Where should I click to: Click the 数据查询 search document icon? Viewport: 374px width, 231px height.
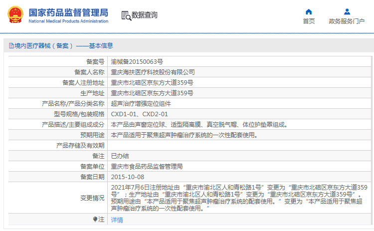coord(126,15)
